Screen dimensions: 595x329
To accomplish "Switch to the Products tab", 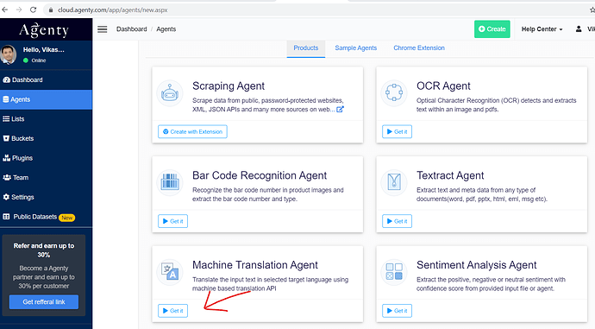I will (x=306, y=48).
